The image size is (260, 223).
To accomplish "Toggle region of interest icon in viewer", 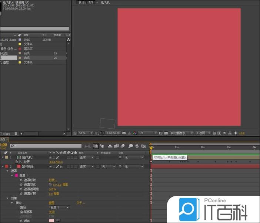I will [102, 133].
